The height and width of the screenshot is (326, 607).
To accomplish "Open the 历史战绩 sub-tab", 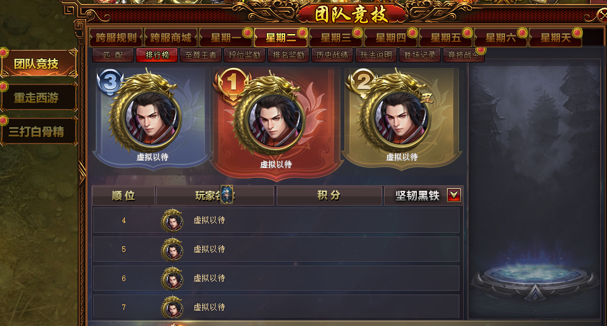I will coord(332,56).
